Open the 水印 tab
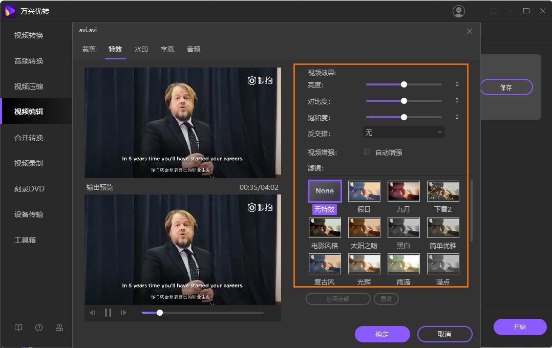The width and height of the screenshot is (552, 348). (141, 49)
